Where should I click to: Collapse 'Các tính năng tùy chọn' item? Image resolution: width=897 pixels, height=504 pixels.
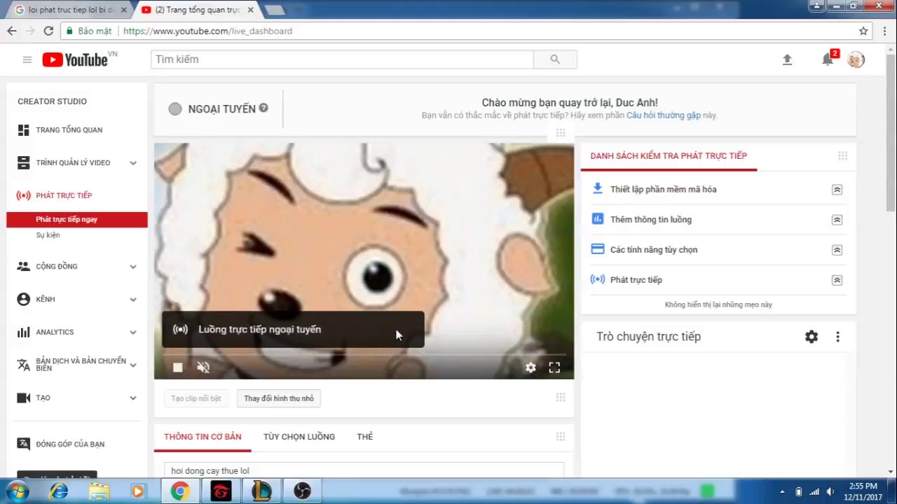click(x=837, y=250)
